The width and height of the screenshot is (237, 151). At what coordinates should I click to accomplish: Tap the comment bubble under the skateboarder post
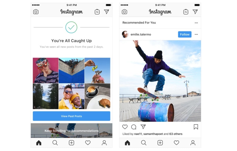pos(134,127)
